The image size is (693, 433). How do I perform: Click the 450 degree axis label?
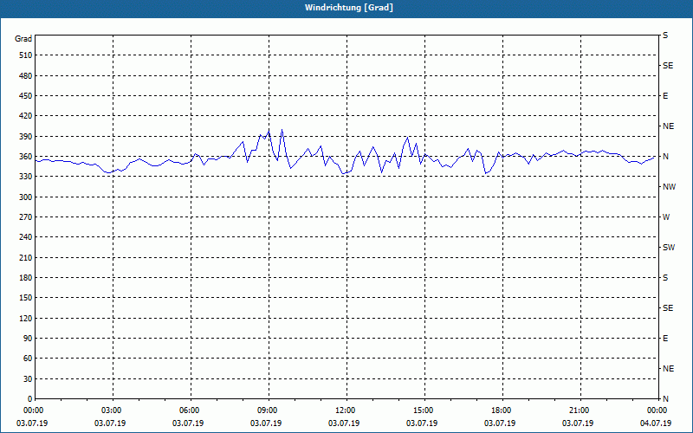pyautogui.click(x=25, y=96)
